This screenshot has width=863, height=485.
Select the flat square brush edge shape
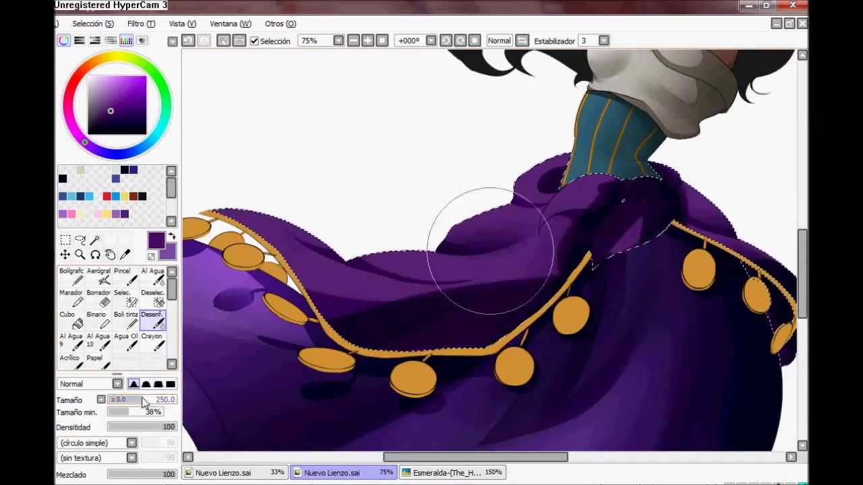170,384
